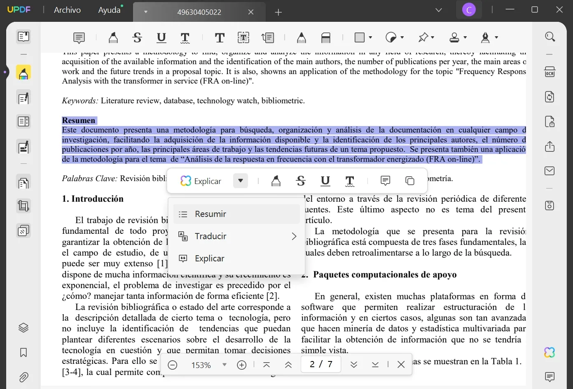The height and width of the screenshot is (389, 573).
Task: Open the Crop Pages tool
Action: click(23, 206)
